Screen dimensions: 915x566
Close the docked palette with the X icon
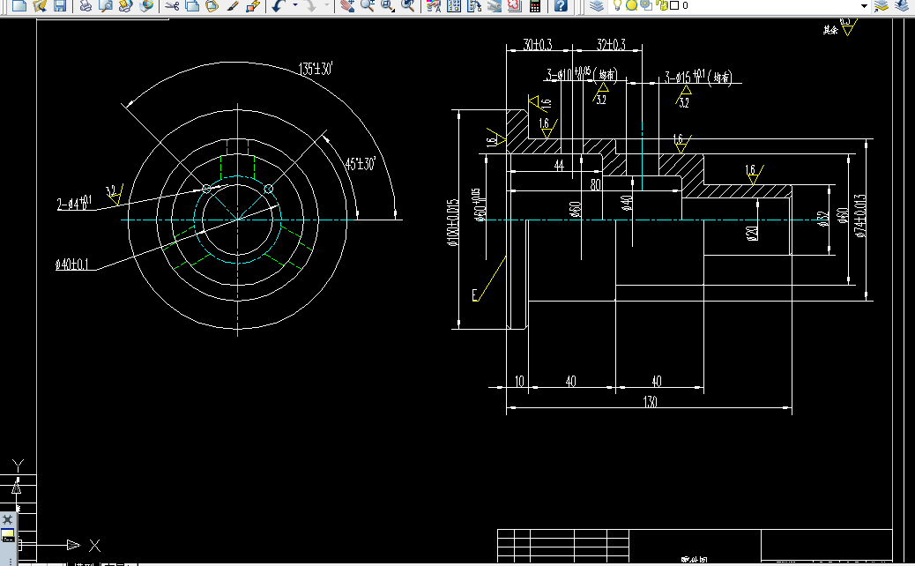(x=8, y=519)
